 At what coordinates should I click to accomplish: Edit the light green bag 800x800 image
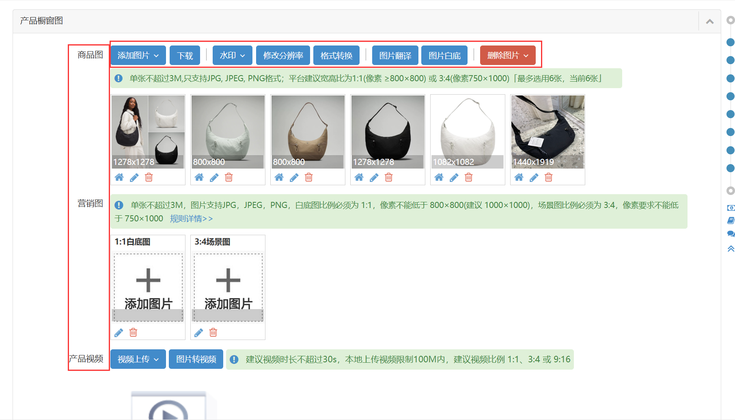[214, 178]
